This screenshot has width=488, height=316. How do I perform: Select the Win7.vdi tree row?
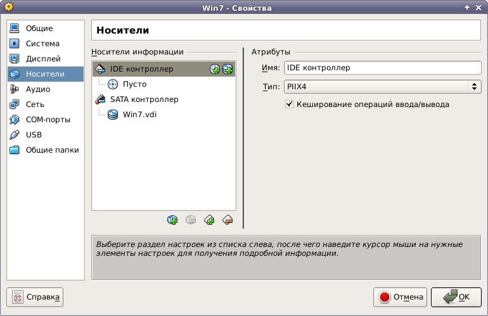pyautogui.click(x=164, y=115)
